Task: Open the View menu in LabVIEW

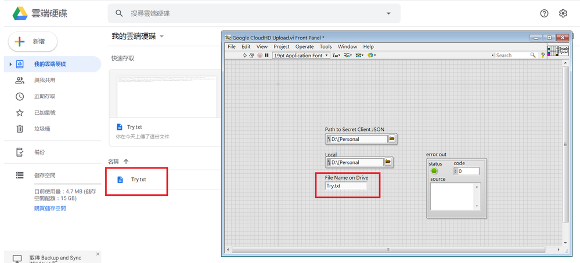Action: click(262, 46)
